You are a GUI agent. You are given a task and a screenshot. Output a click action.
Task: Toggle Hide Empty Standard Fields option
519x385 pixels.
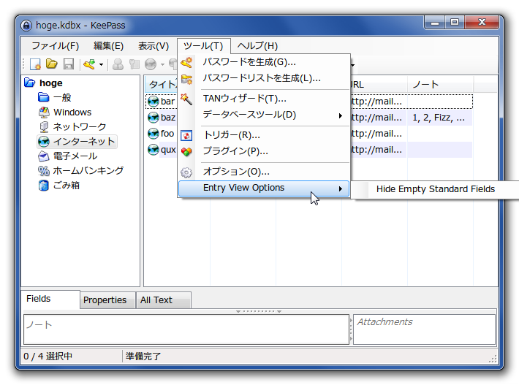click(x=435, y=189)
